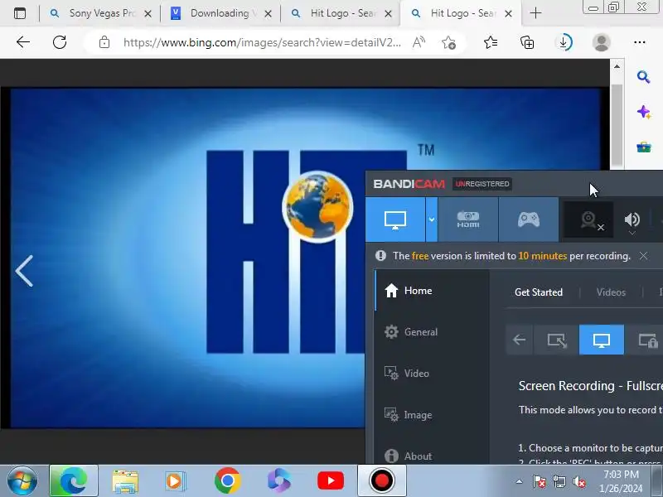The width and height of the screenshot is (663, 497).
Task: Refresh the Bing page
Action: [x=60, y=42]
